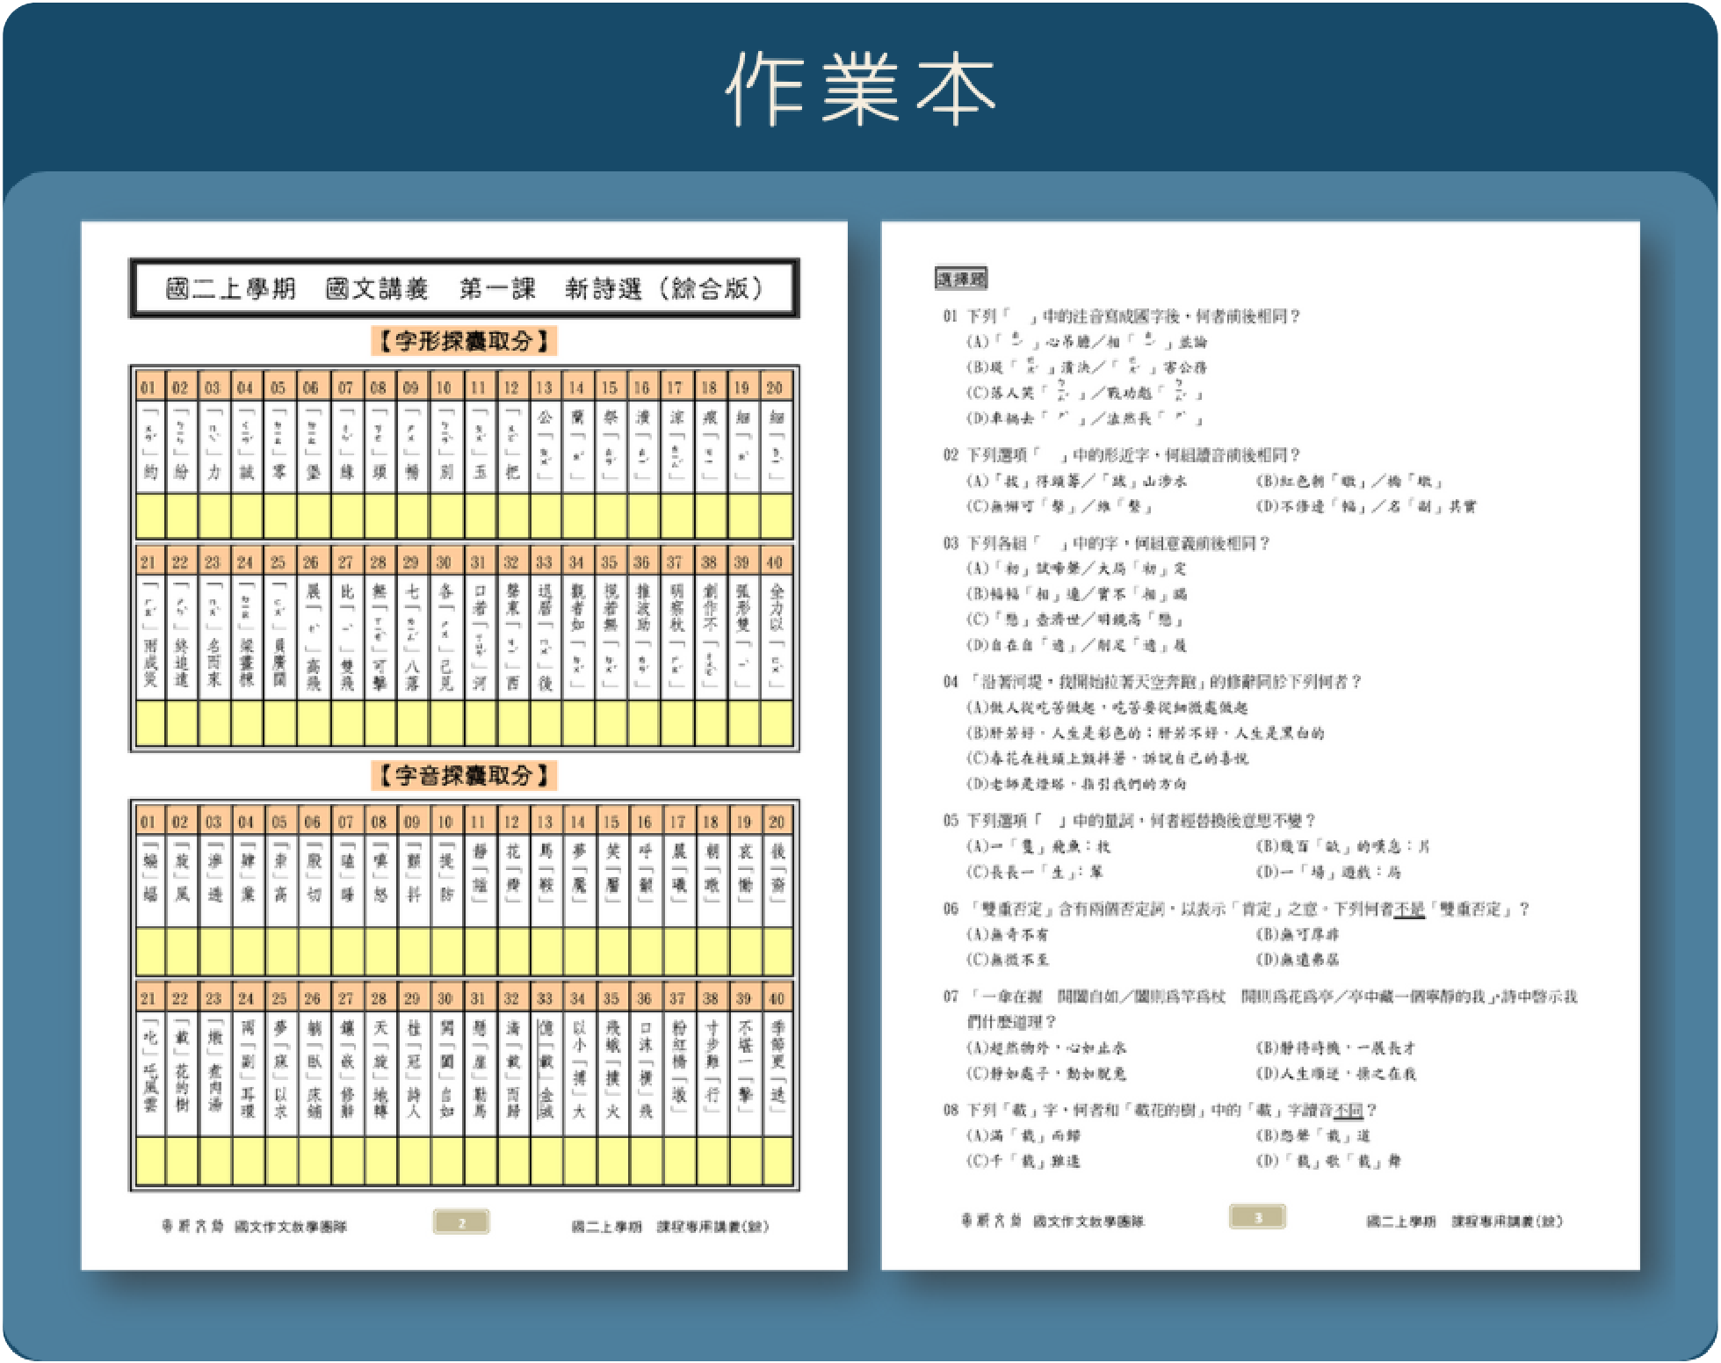
Task: Choose option (A)無奇不有 in question 06
Action: (x=1008, y=934)
